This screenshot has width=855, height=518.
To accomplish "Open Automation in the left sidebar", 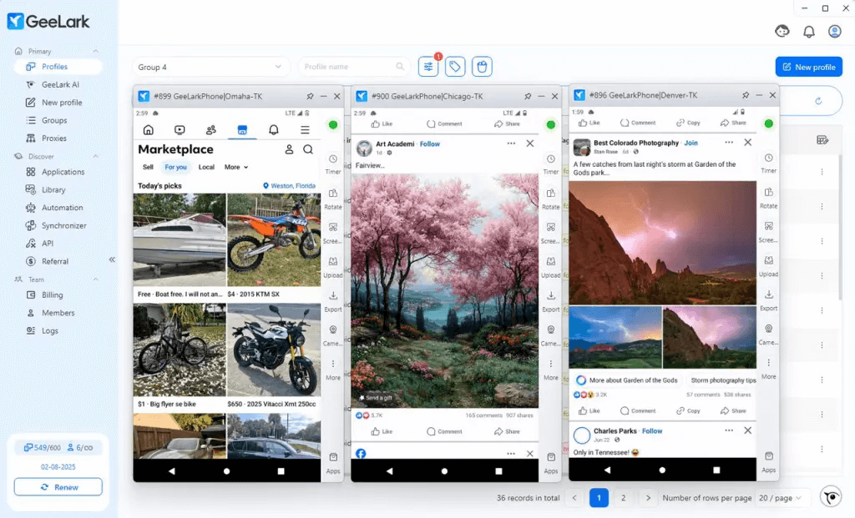I will 63,208.
